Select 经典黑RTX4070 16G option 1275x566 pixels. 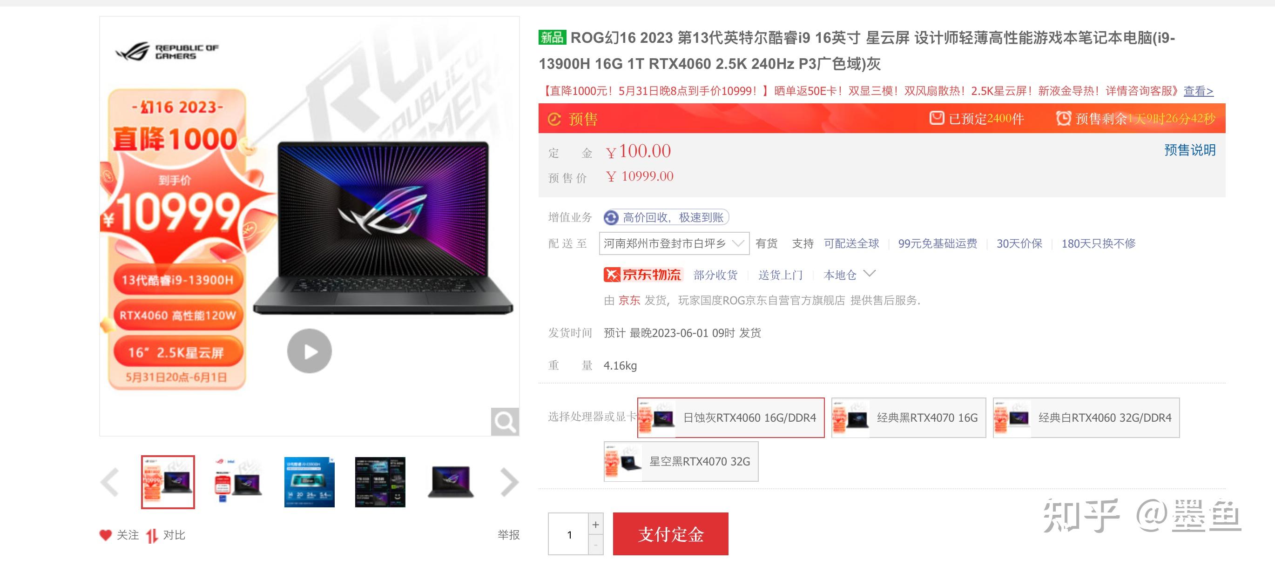pos(908,418)
